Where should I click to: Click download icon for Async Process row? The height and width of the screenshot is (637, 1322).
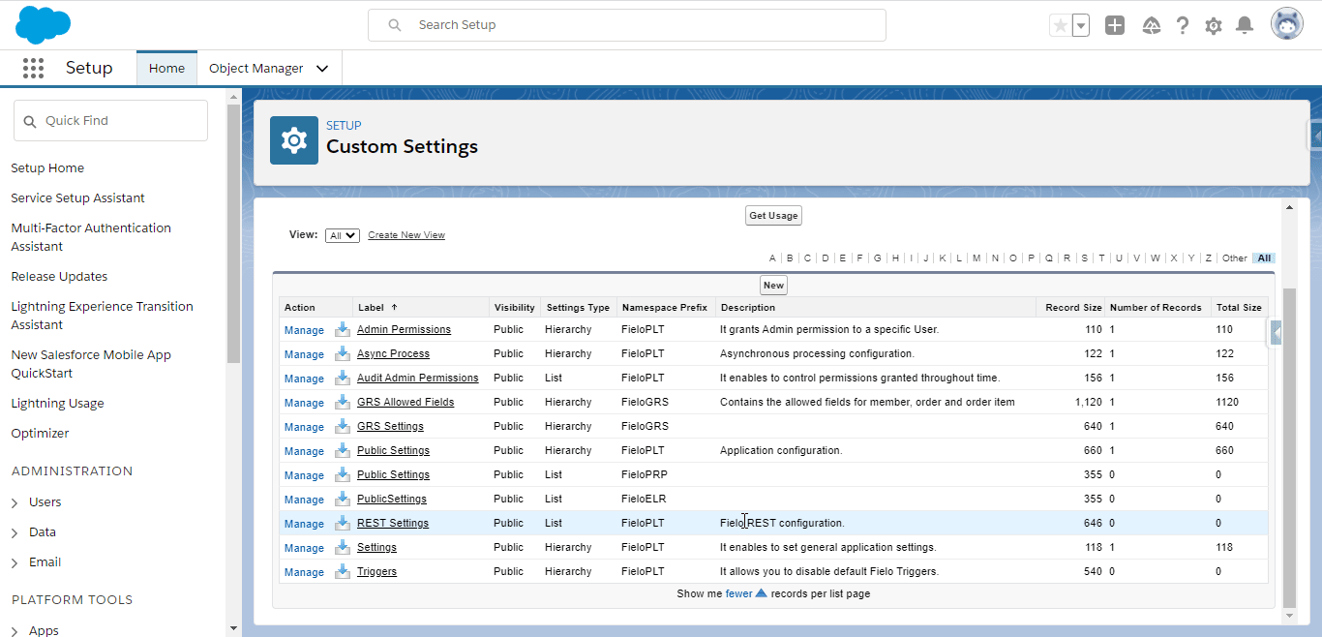point(342,353)
